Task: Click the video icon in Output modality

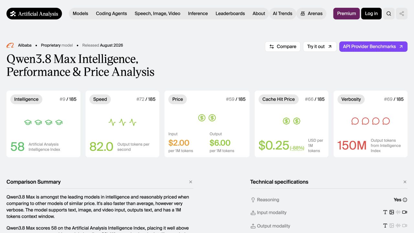Action: 405,226
